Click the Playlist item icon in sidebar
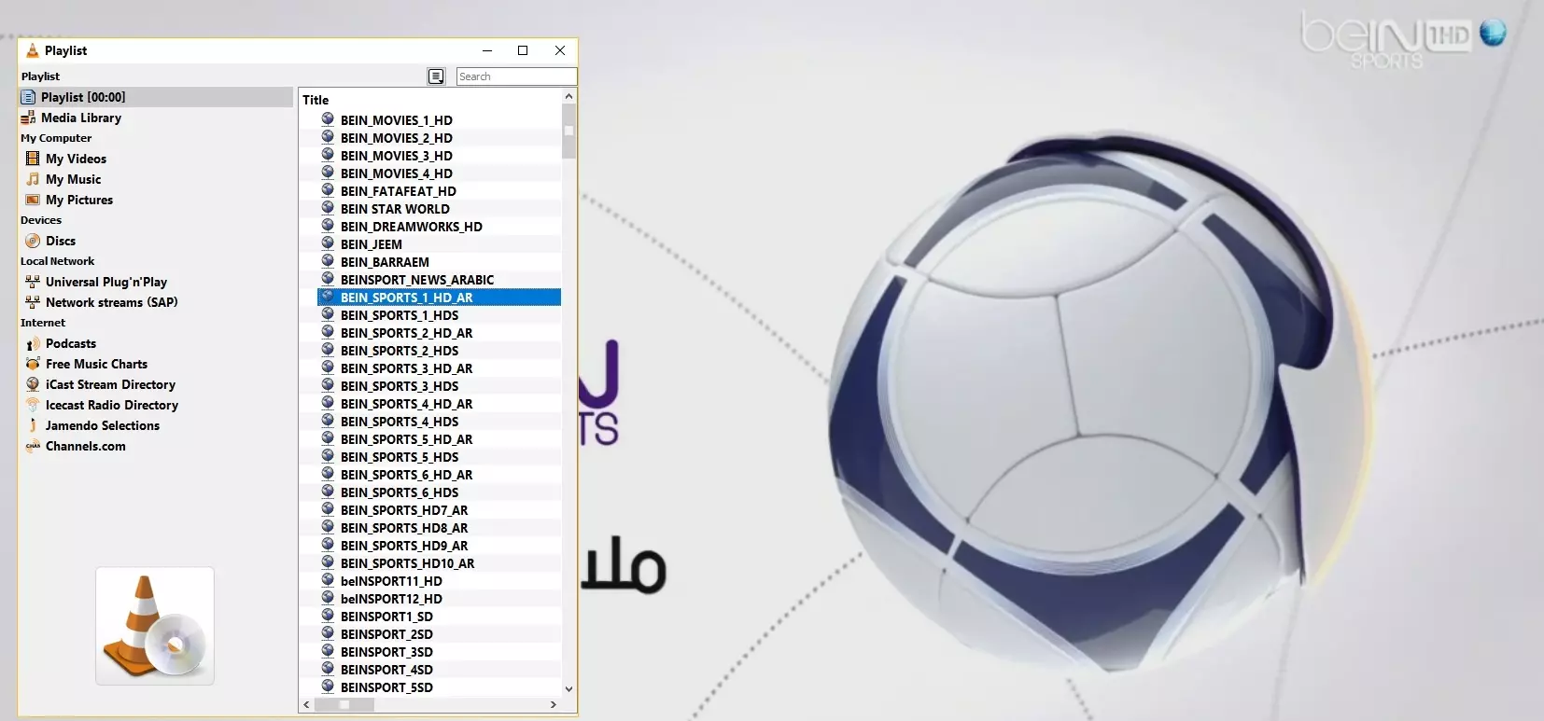The image size is (1544, 721). [x=28, y=97]
